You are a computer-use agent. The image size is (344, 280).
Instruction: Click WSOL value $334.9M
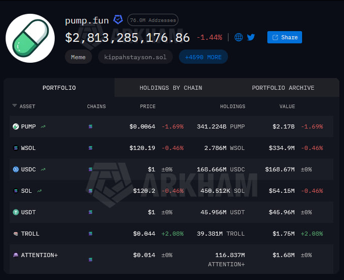tap(282, 148)
